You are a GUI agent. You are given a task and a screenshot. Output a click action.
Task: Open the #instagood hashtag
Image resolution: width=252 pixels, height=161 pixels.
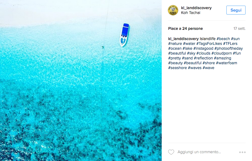pos(203,48)
